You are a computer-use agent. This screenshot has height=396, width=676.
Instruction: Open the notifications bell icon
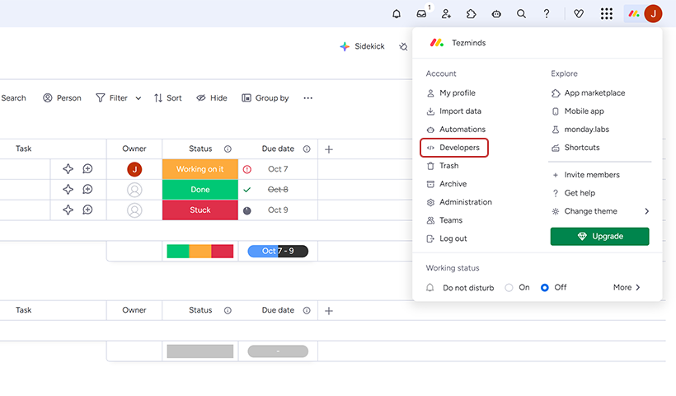pyautogui.click(x=397, y=14)
